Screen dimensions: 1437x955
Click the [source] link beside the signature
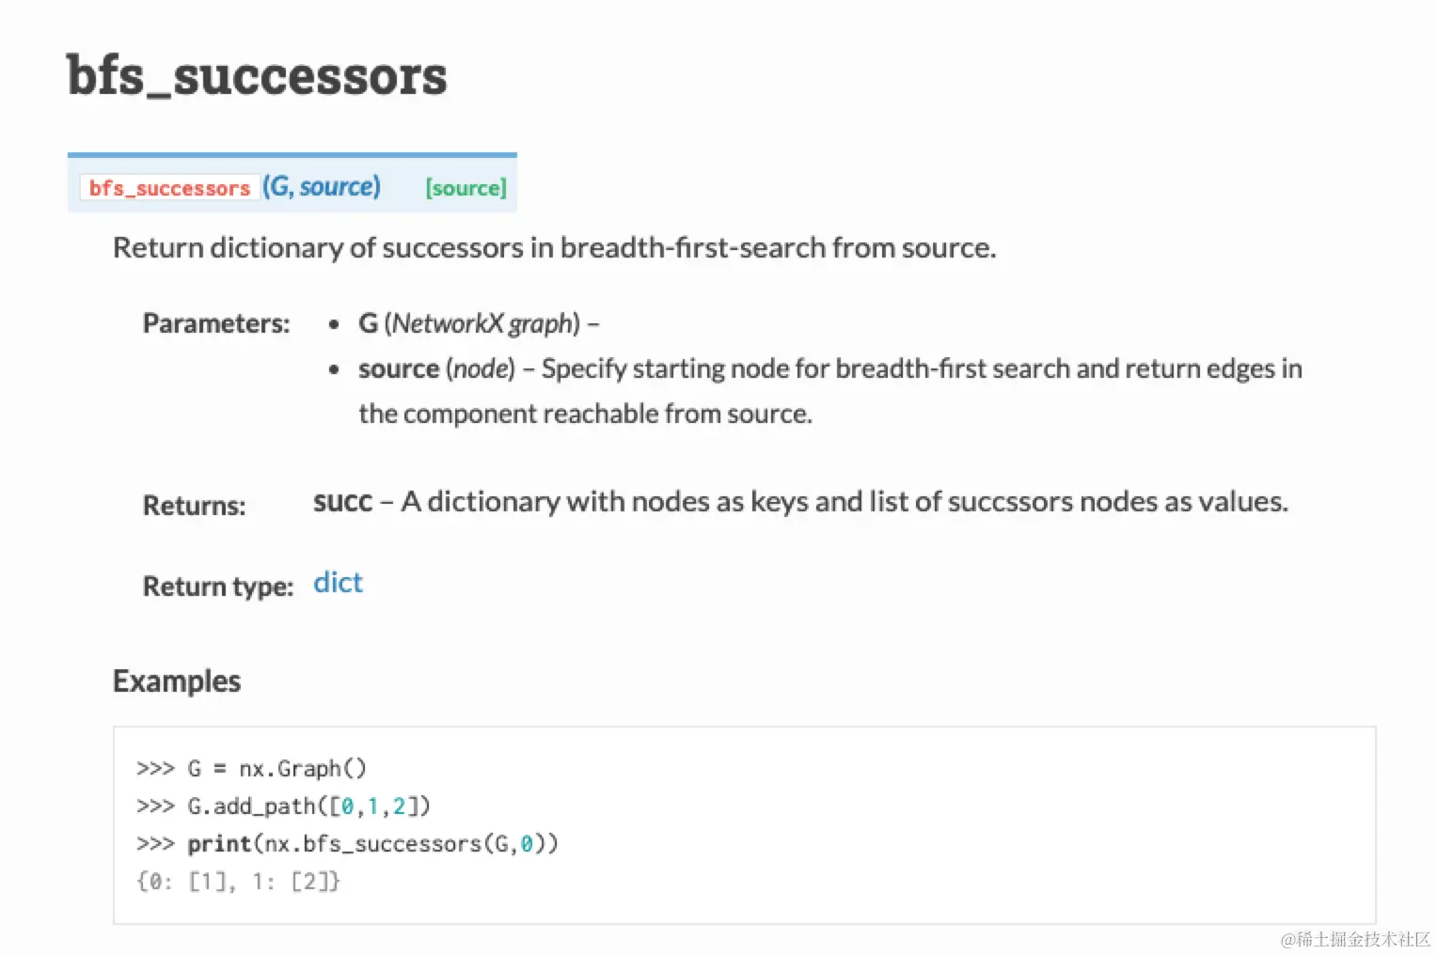click(466, 188)
